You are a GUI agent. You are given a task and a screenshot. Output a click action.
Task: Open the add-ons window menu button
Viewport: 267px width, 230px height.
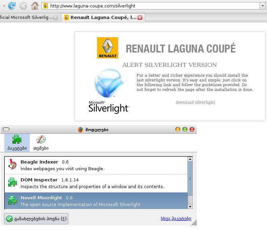tap(6, 129)
